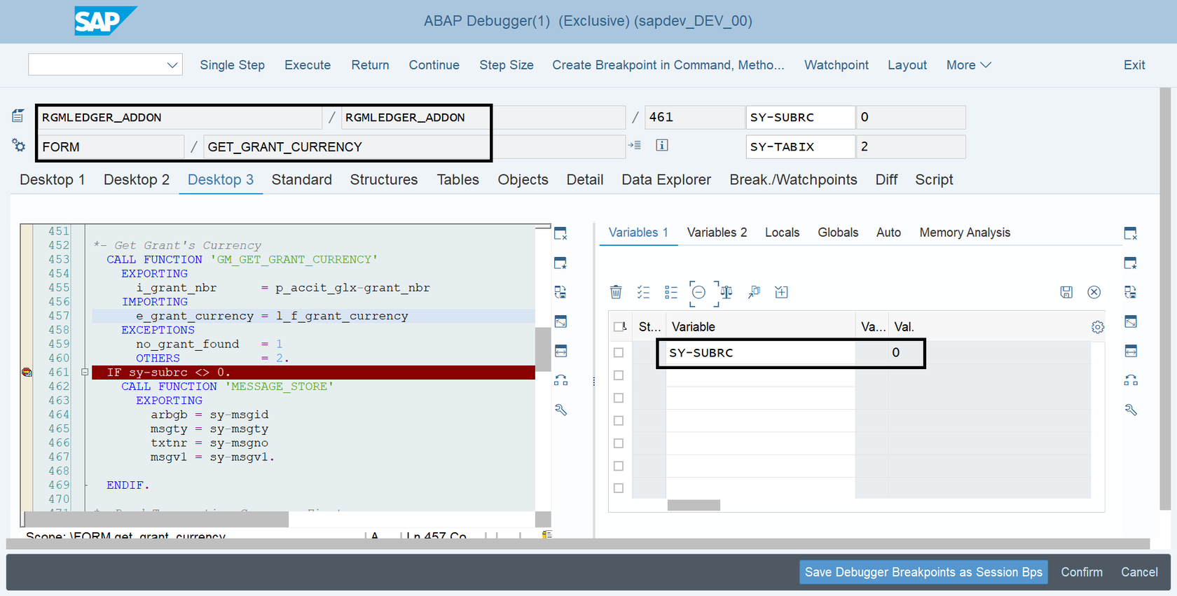Click the breakpoint icon at code line 461

pyautogui.click(x=27, y=373)
